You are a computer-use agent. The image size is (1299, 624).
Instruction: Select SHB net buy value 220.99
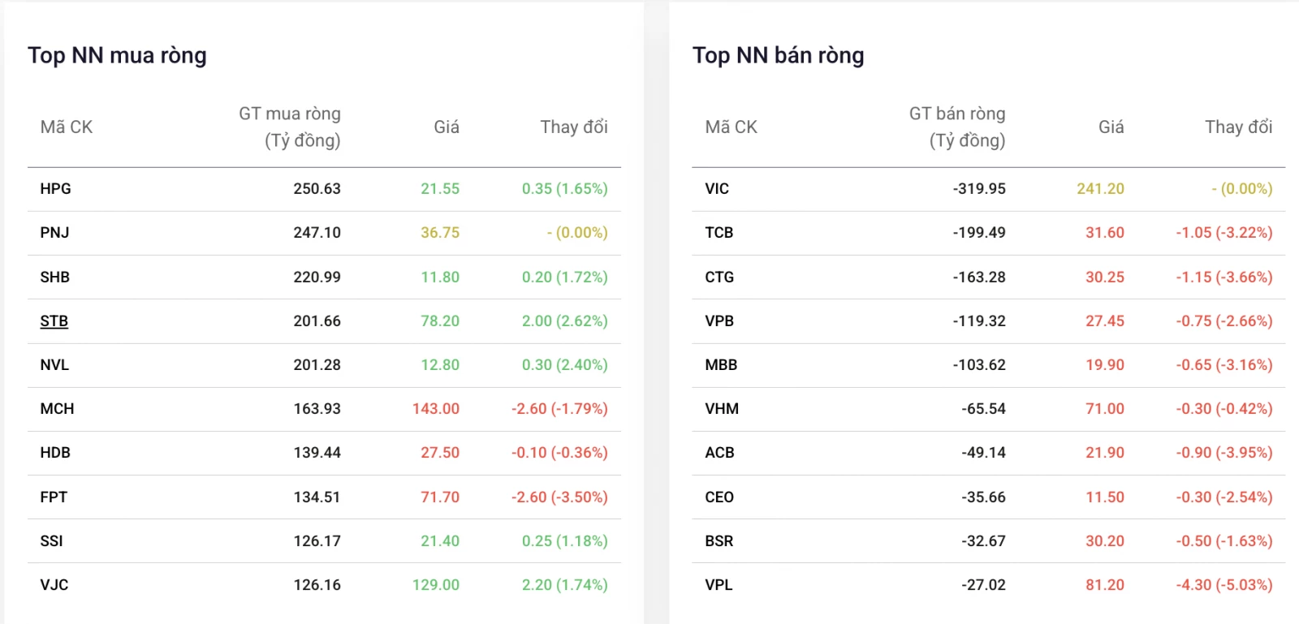tap(317, 278)
